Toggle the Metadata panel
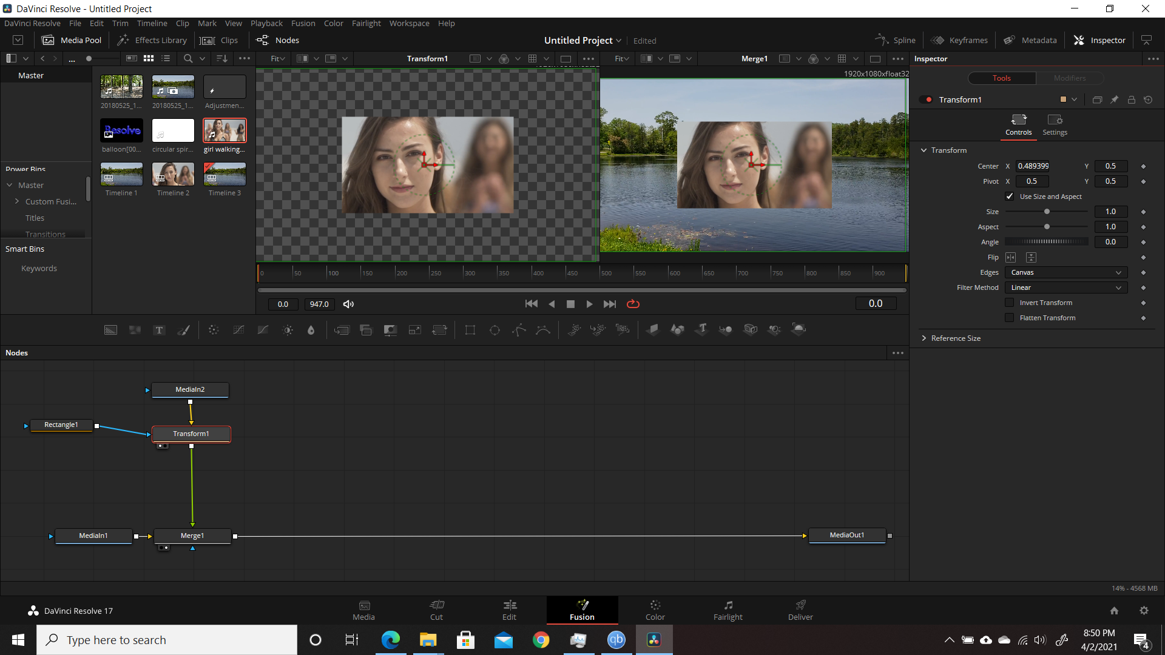This screenshot has height=655, width=1165. coord(1030,40)
